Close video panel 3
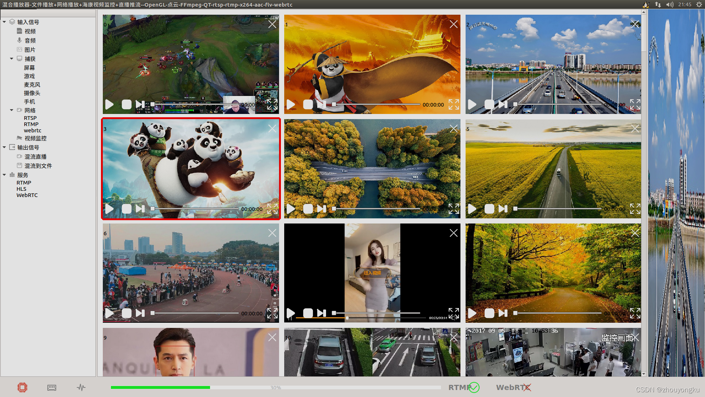Image resolution: width=705 pixels, height=397 pixels. pyautogui.click(x=272, y=129)
